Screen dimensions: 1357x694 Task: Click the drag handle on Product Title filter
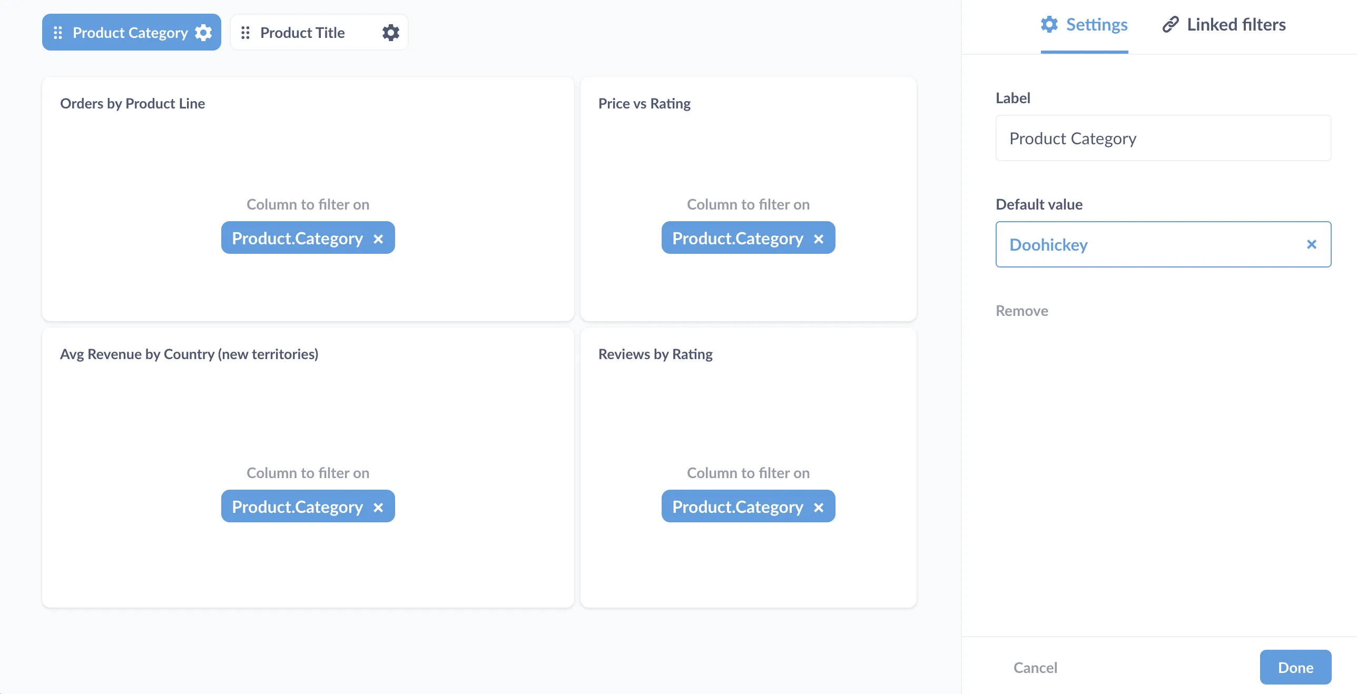245,32
